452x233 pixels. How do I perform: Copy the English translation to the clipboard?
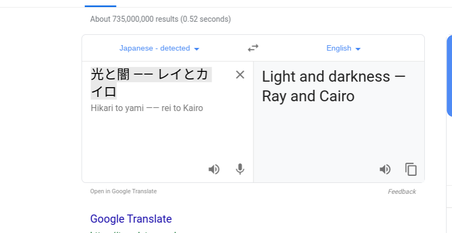coord(411,169)
